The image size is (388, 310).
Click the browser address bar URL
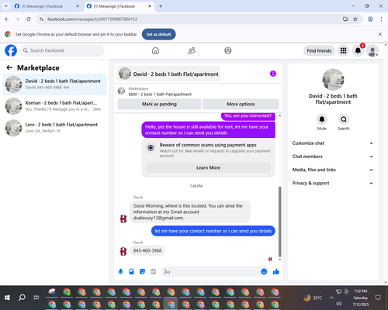[92, 19]
